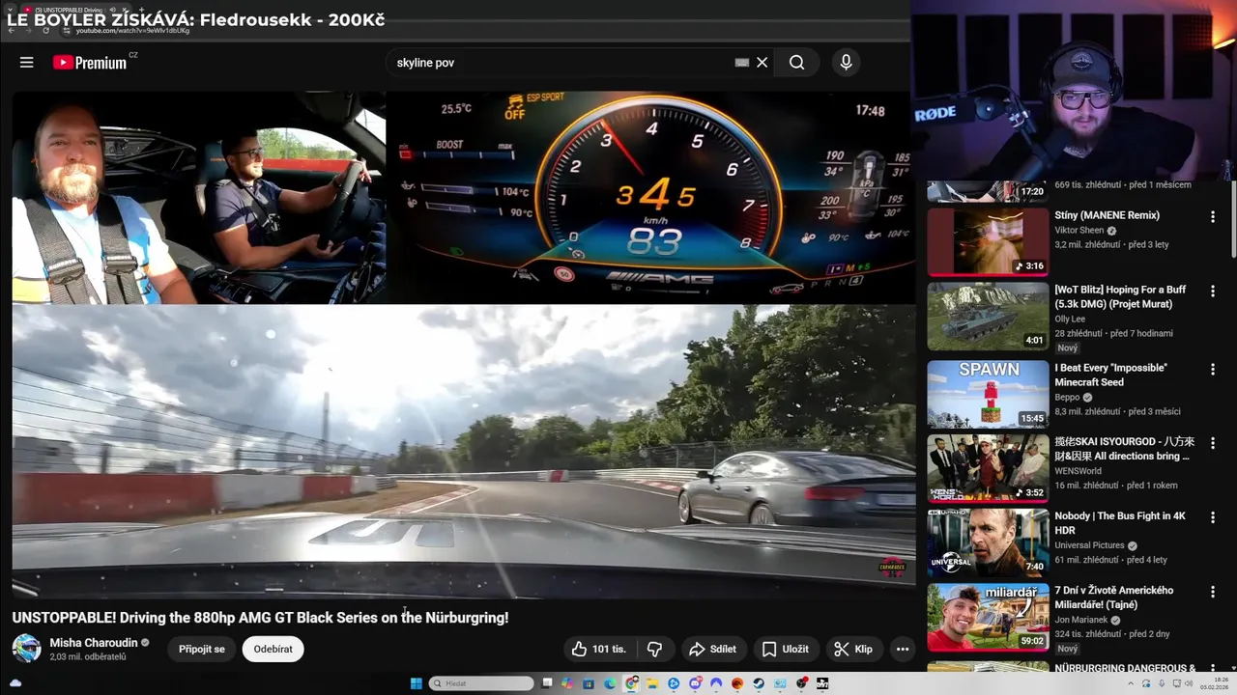The width and height of the screenshot is (1237, 695).
Task: Start voice search with microphone icon
Action: click(x=846, y=62)
